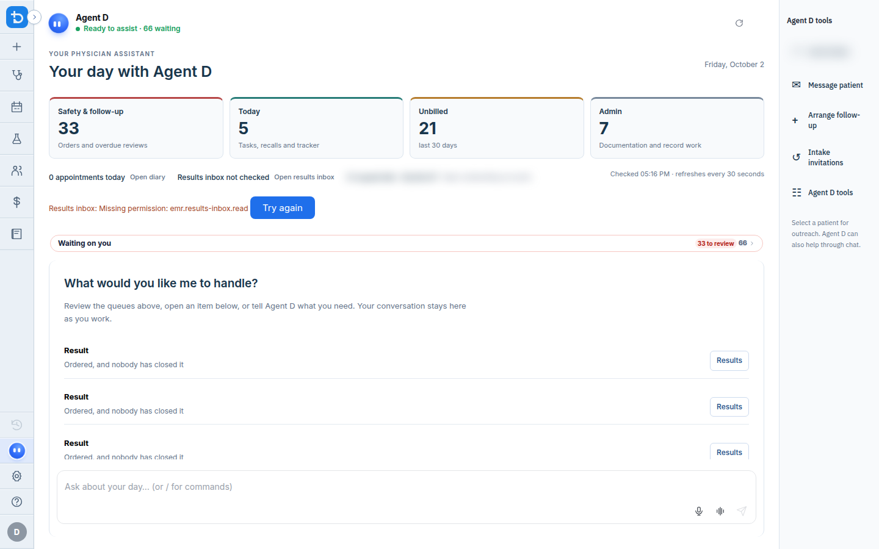Click the heading What would you like me to handle?
879x549 pixels.
click(x=161, y=283)
